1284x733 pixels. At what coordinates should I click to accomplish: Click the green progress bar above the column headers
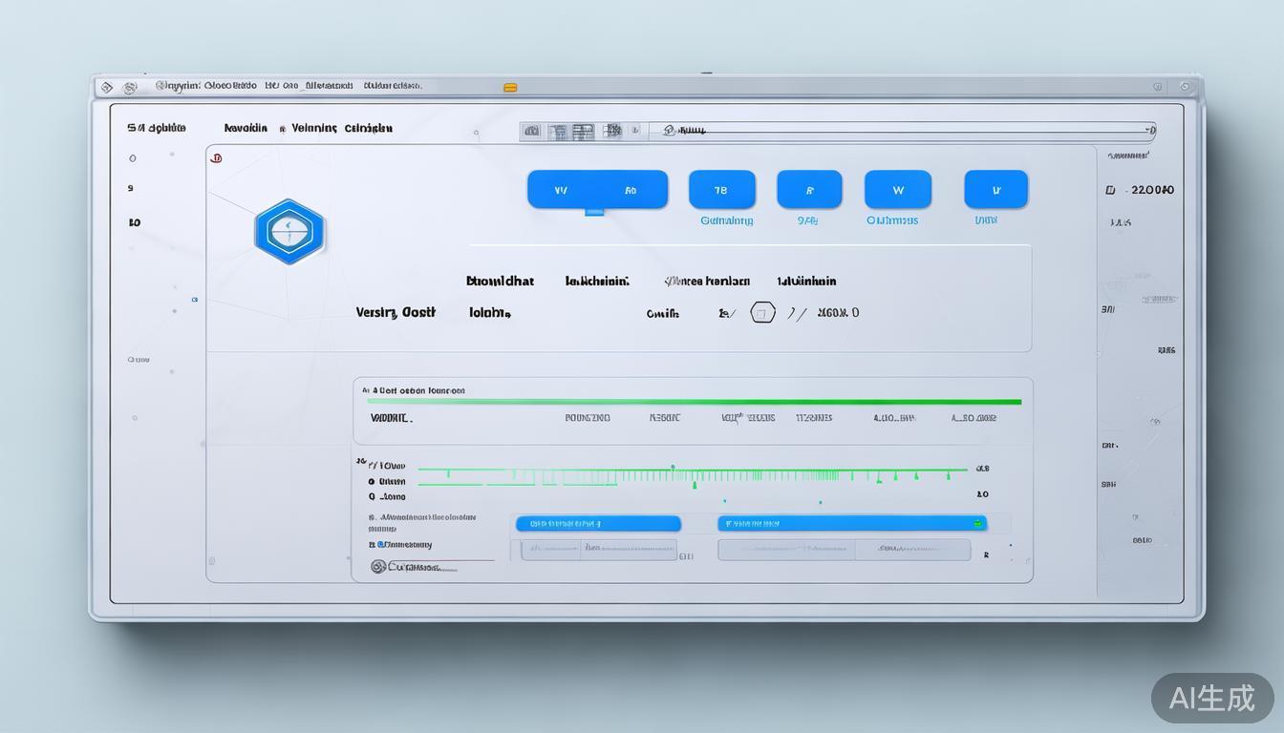click(x=694, y=402)
